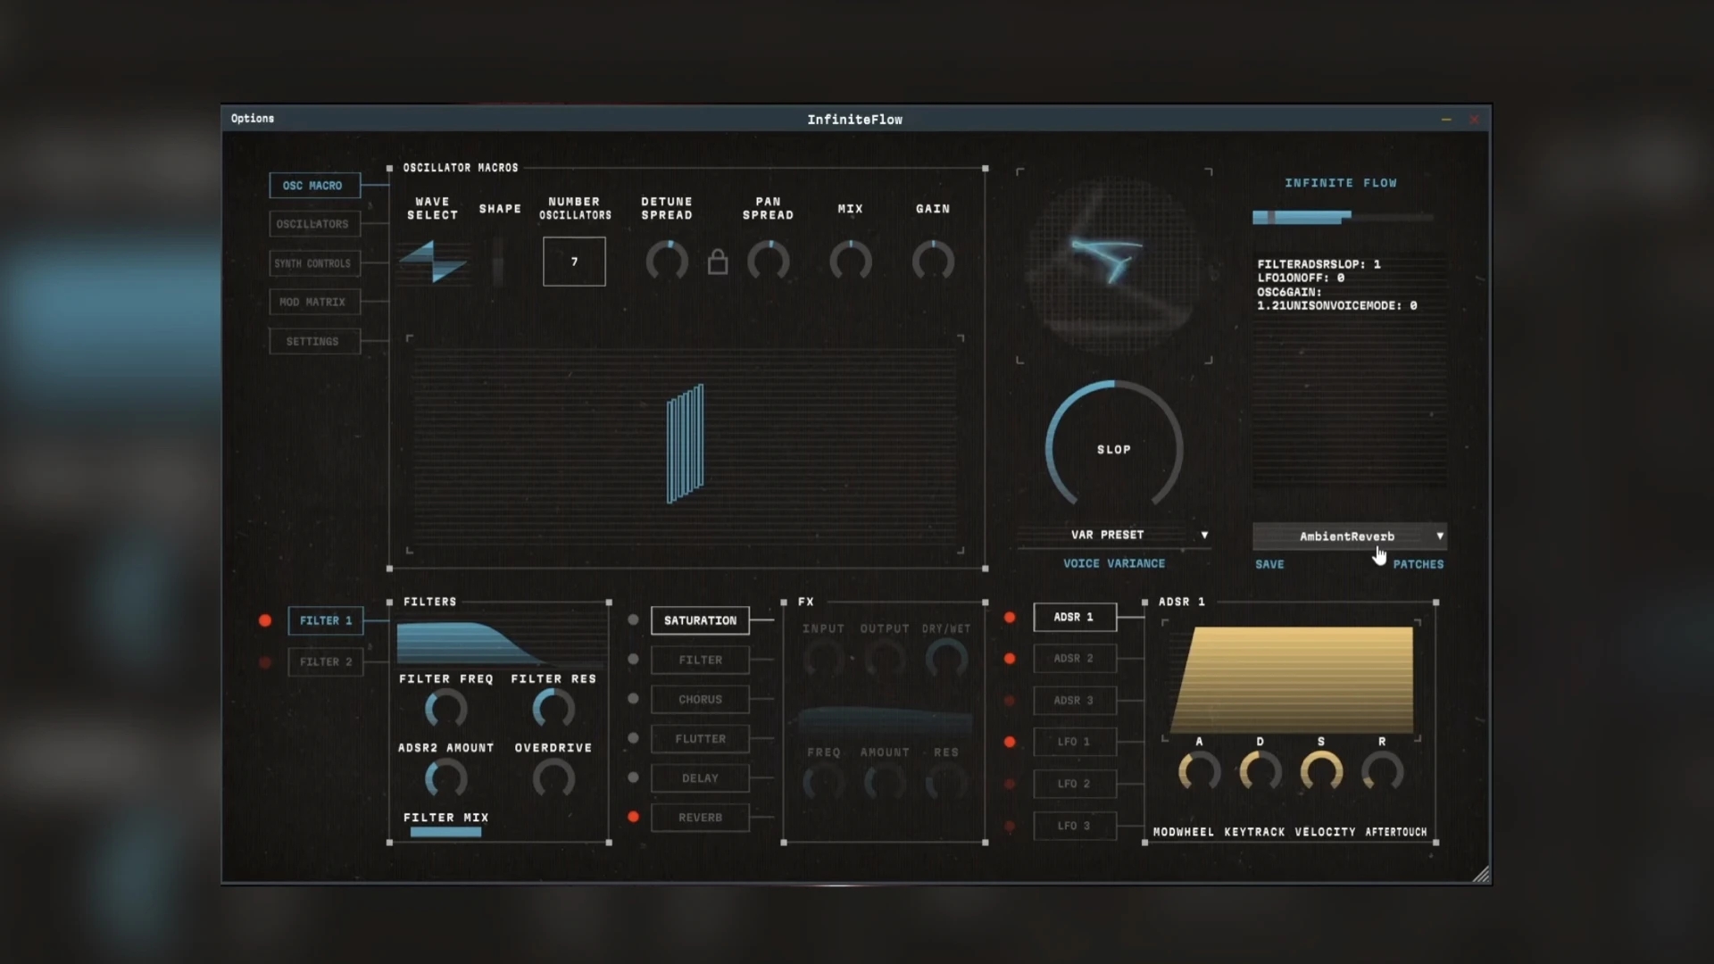
Task: Enable the Reverb effect toggle dot
Action: pyautogui.click(x=634, y=817)
